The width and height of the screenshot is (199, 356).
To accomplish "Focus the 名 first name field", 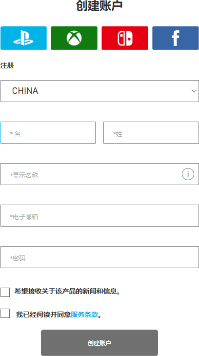I will [x=48, y=133].
